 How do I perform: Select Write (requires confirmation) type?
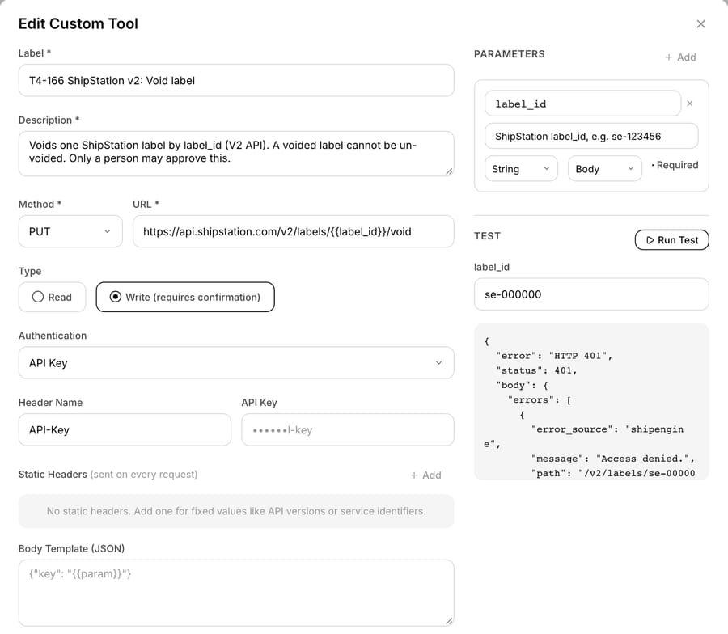(185, 297)
